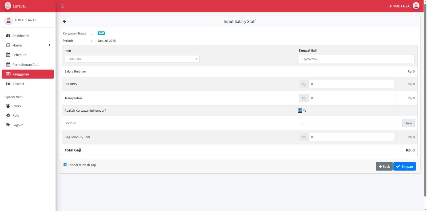Screen dimensions: 427x211
Task: Expand the Master menu chevron
Action: point(49,45)
